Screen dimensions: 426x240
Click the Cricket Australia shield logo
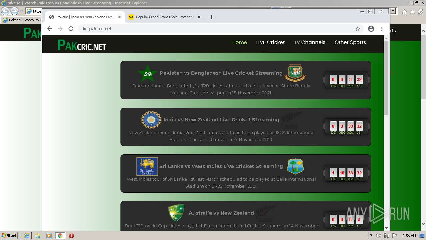click(176, 213)
